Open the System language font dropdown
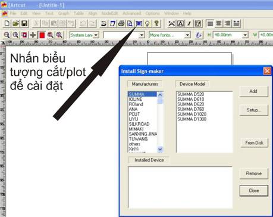Viewport: 273px width, 217px height. [x=96, y=35]
